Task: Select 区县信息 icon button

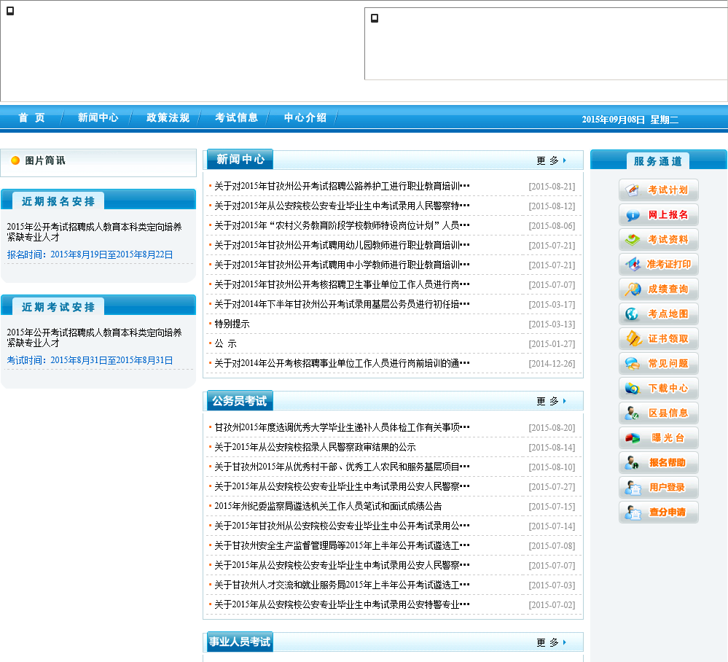Action: pyautogui.click(x=658, y=413)
